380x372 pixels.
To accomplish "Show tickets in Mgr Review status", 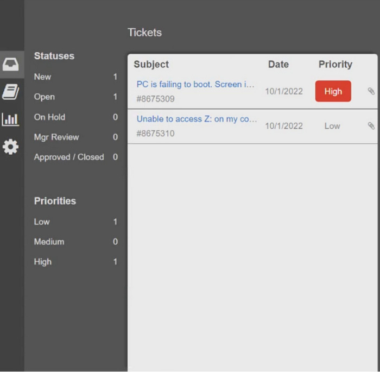I will pyautogui.click(x=76, y=137).
